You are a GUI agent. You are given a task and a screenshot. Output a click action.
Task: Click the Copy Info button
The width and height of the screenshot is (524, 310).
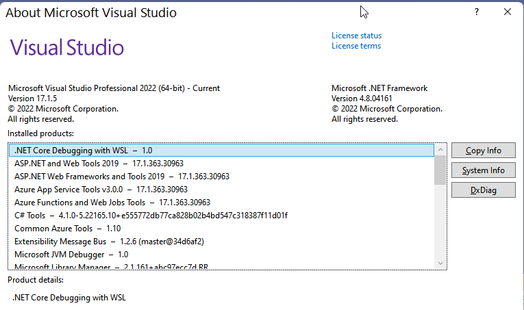[x=483, y=151]
